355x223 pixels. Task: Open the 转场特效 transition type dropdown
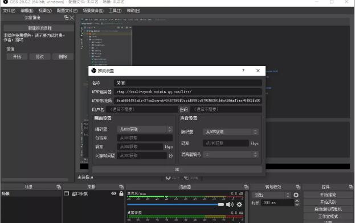point(271,195)
